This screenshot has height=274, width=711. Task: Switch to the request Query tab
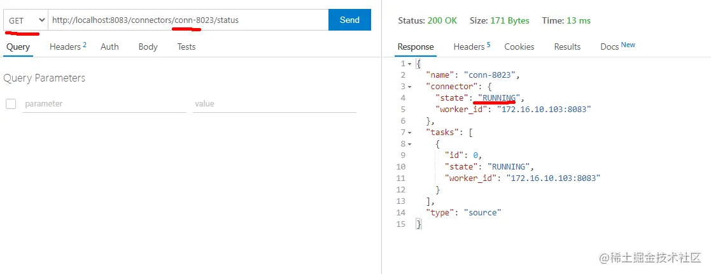[17, 47]
